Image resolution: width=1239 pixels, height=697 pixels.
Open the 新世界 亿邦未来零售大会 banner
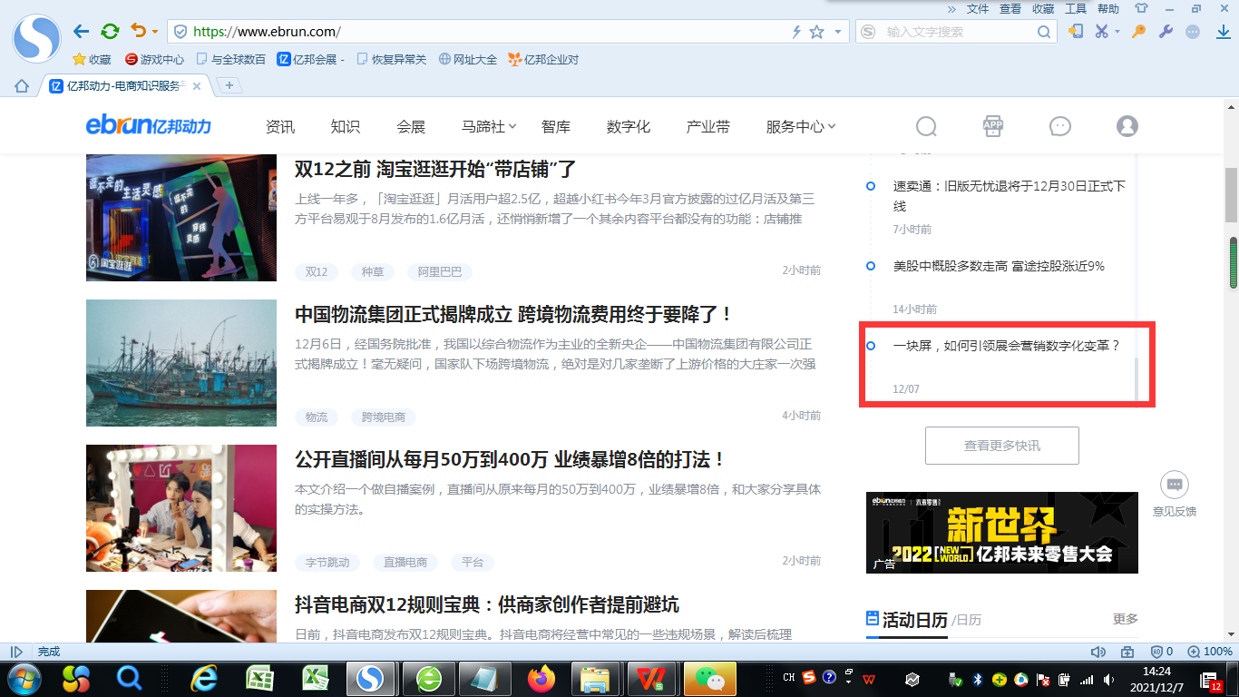pos(1002,533)
